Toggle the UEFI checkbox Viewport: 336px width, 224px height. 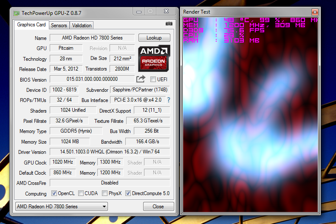[x=153, y=79]
